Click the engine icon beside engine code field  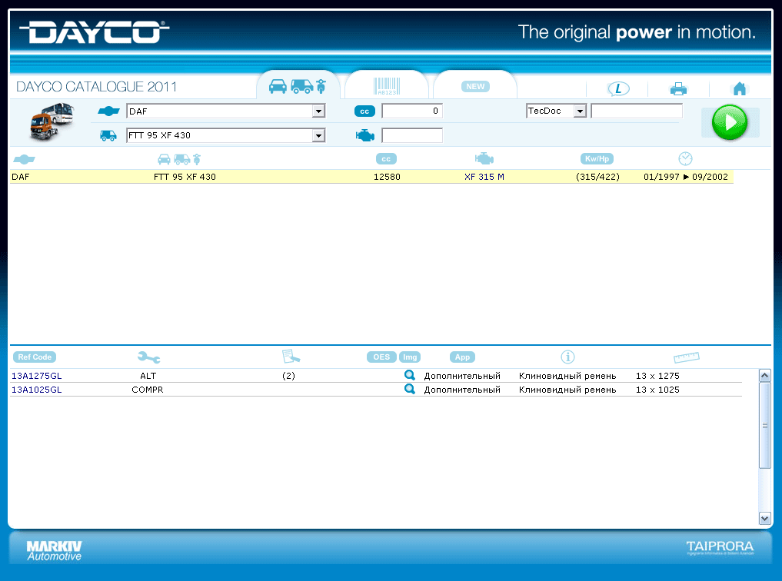[365, 135]
